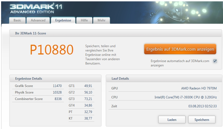Select the Combinerter Score row
The width and height of the screenshot is (223, 129).
[39, 99]
